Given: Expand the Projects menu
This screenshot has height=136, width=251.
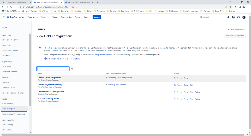Looking at the screenshot, I should [x=45, y=17].
